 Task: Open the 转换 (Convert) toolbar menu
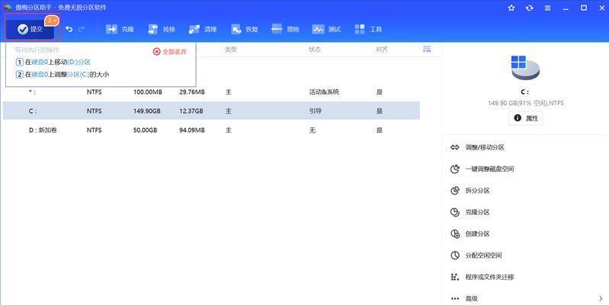162,29
